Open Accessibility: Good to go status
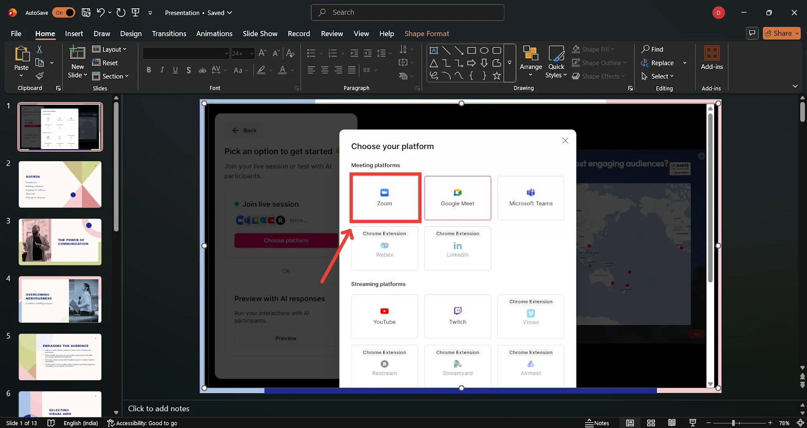This screenshot has width=807, height=428. click(x=142, y=423)
